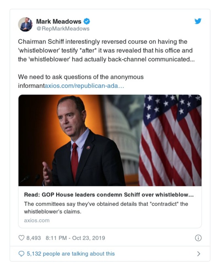The width and height of the screenshot is (220, 270).
Task: Click the 8,493 likes count
Action: (x=34, y=238)
